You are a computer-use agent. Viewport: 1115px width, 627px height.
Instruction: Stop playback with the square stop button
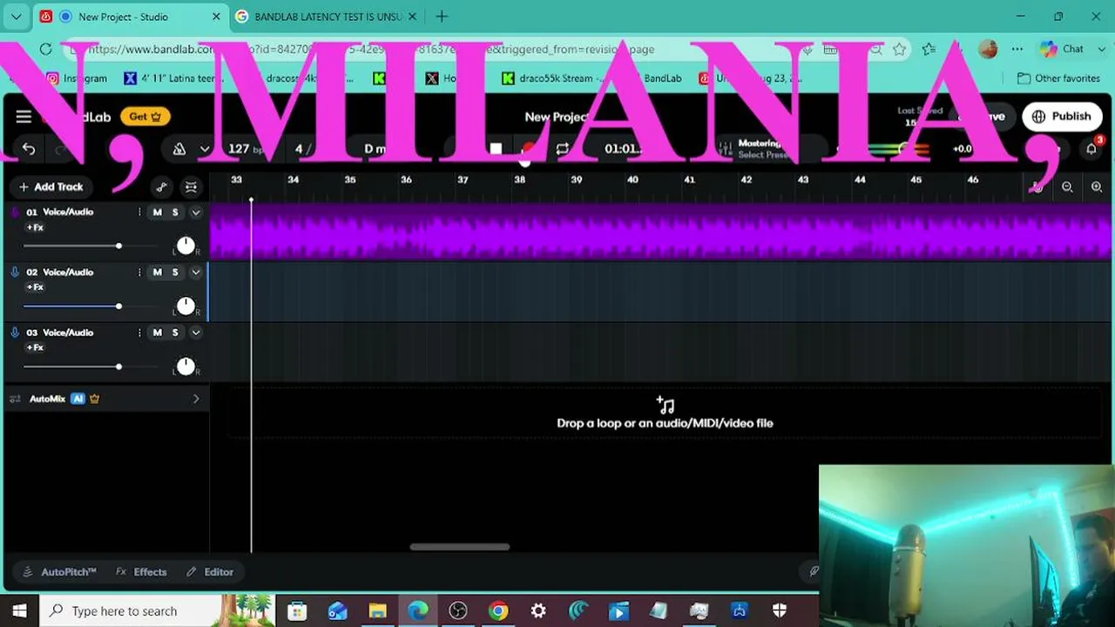496,149
